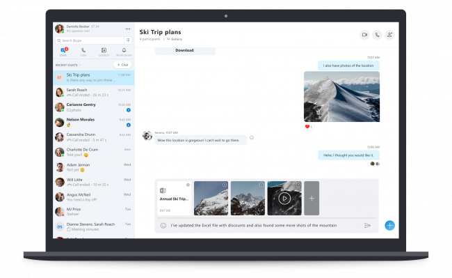Screen dimensions: 452x278
Task: Switch to the Calls tab
Action: coord(83,52)
